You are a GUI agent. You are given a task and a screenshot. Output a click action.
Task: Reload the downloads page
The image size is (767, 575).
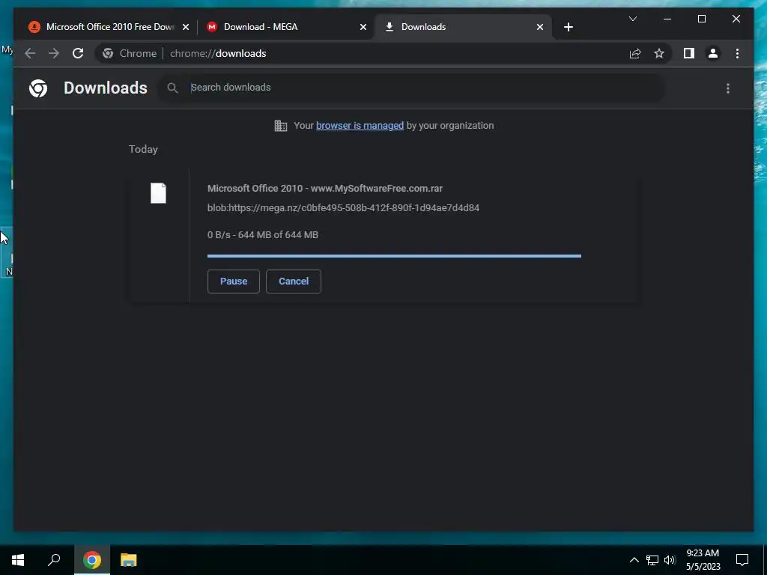click(x=78, y=53)
